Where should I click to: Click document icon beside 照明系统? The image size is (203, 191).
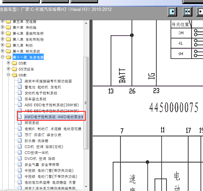click(x=20, y=122)
